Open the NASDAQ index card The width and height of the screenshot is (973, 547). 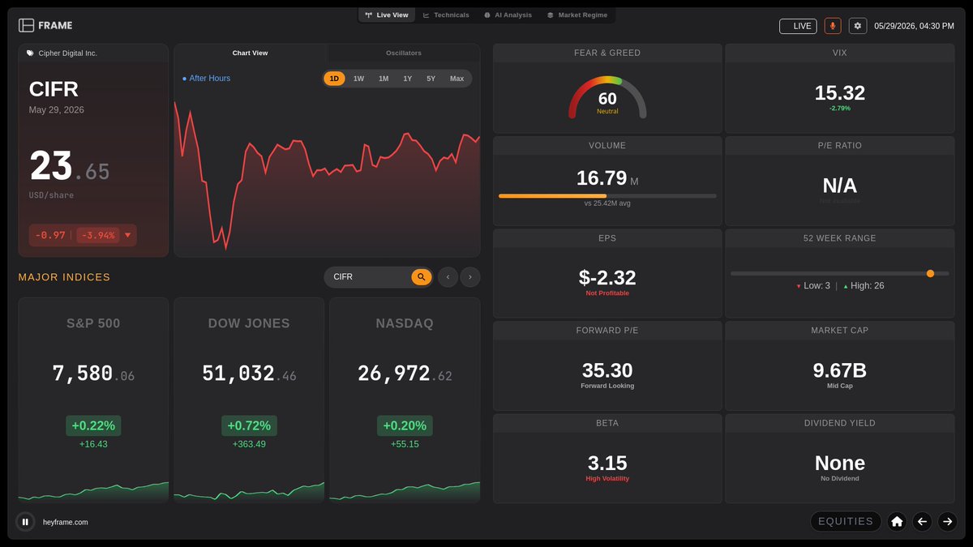click(405, 400)
